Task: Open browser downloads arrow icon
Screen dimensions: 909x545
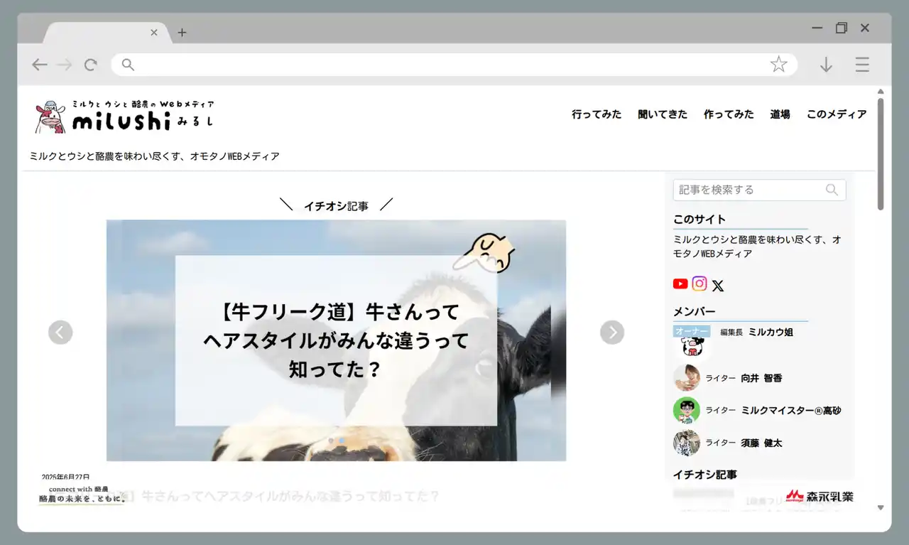Action: pos(826,65)
